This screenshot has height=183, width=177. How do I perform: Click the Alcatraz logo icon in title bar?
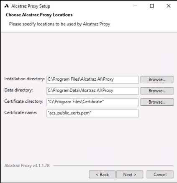click(x=6, y=6)
